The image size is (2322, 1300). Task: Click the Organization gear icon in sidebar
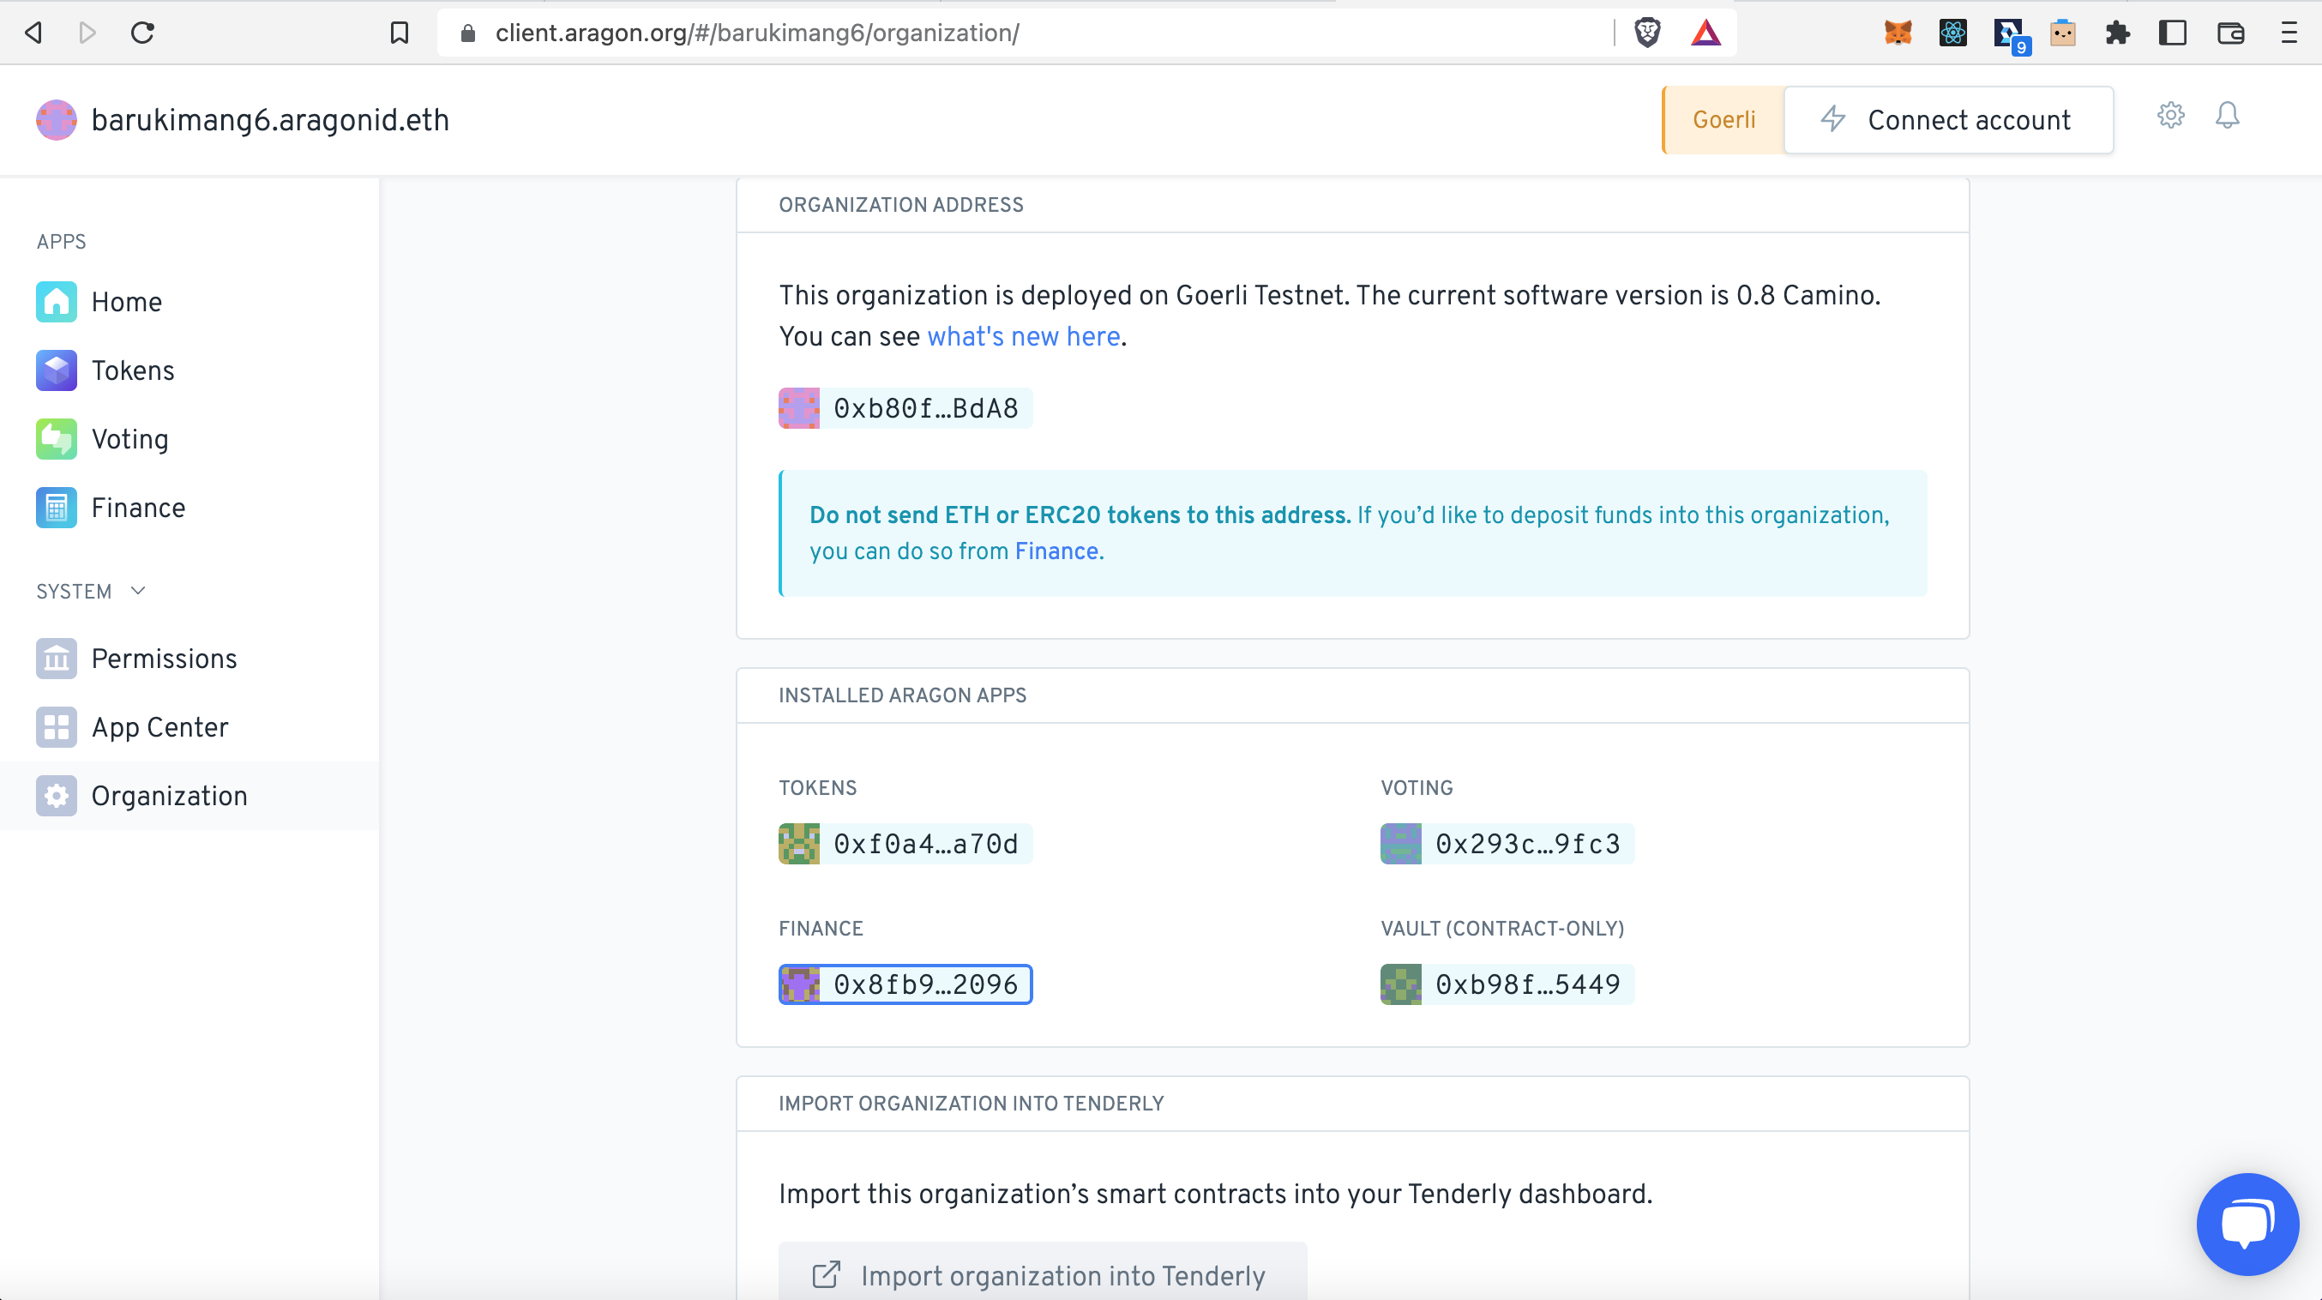(56, 796)
